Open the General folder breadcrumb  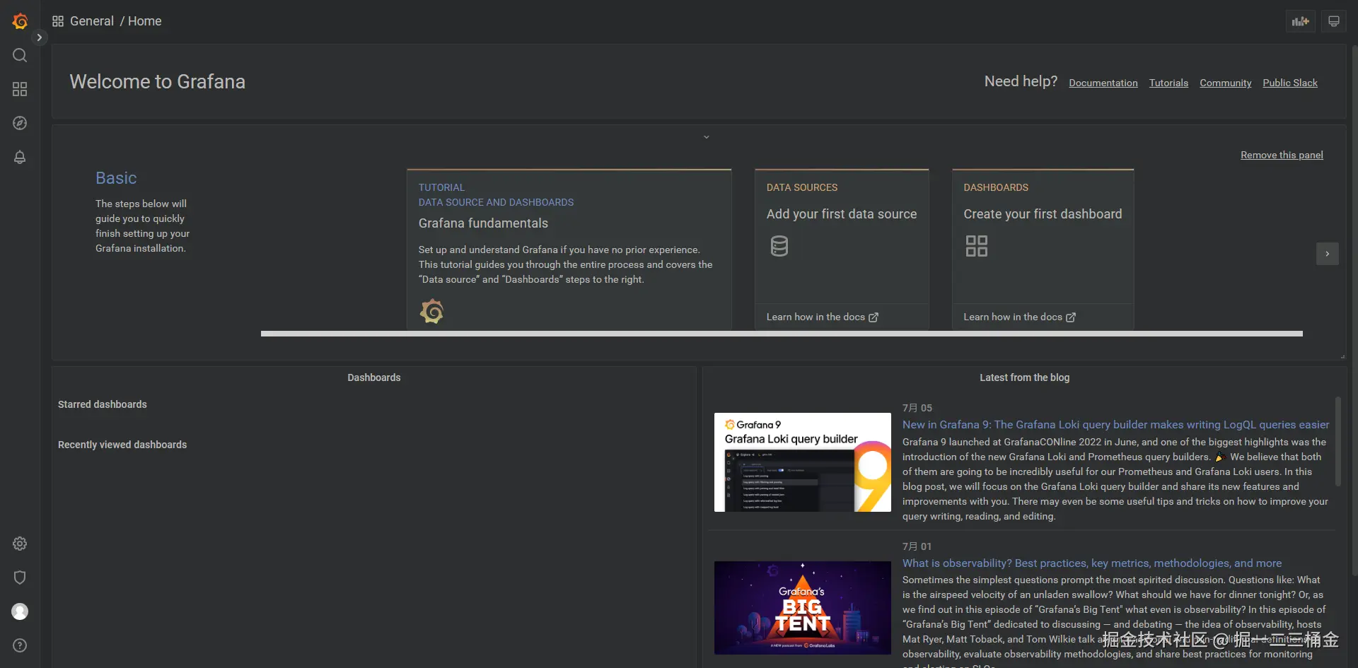[x=92, y=21]
